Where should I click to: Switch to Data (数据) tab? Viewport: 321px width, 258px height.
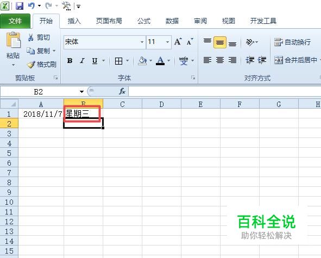172,21
